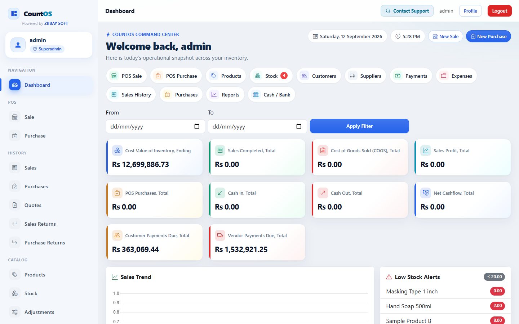Focus the From date input field

[155, 126]
